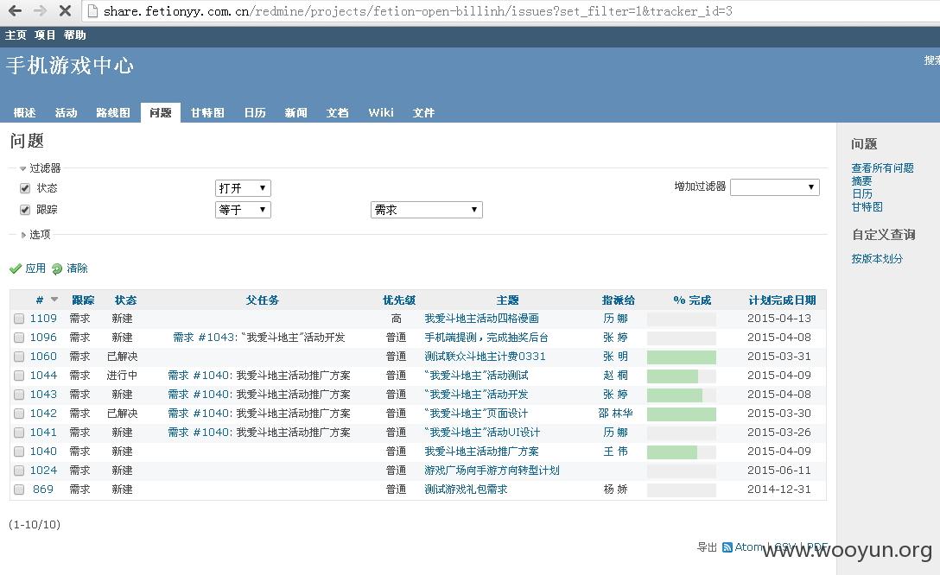The image size is (940, 575).
Task: Open the 新闻 tab
Action: pyautogui.click(x=296, y=112)
